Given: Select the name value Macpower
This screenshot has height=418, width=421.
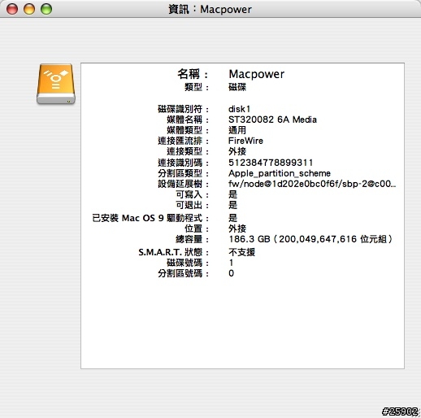Looking at the screenshot, I should (x=257, y=74).
